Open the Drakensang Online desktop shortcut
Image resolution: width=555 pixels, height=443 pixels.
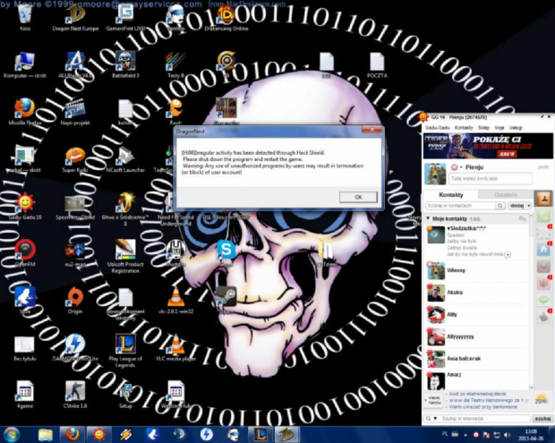click(226, 17)
